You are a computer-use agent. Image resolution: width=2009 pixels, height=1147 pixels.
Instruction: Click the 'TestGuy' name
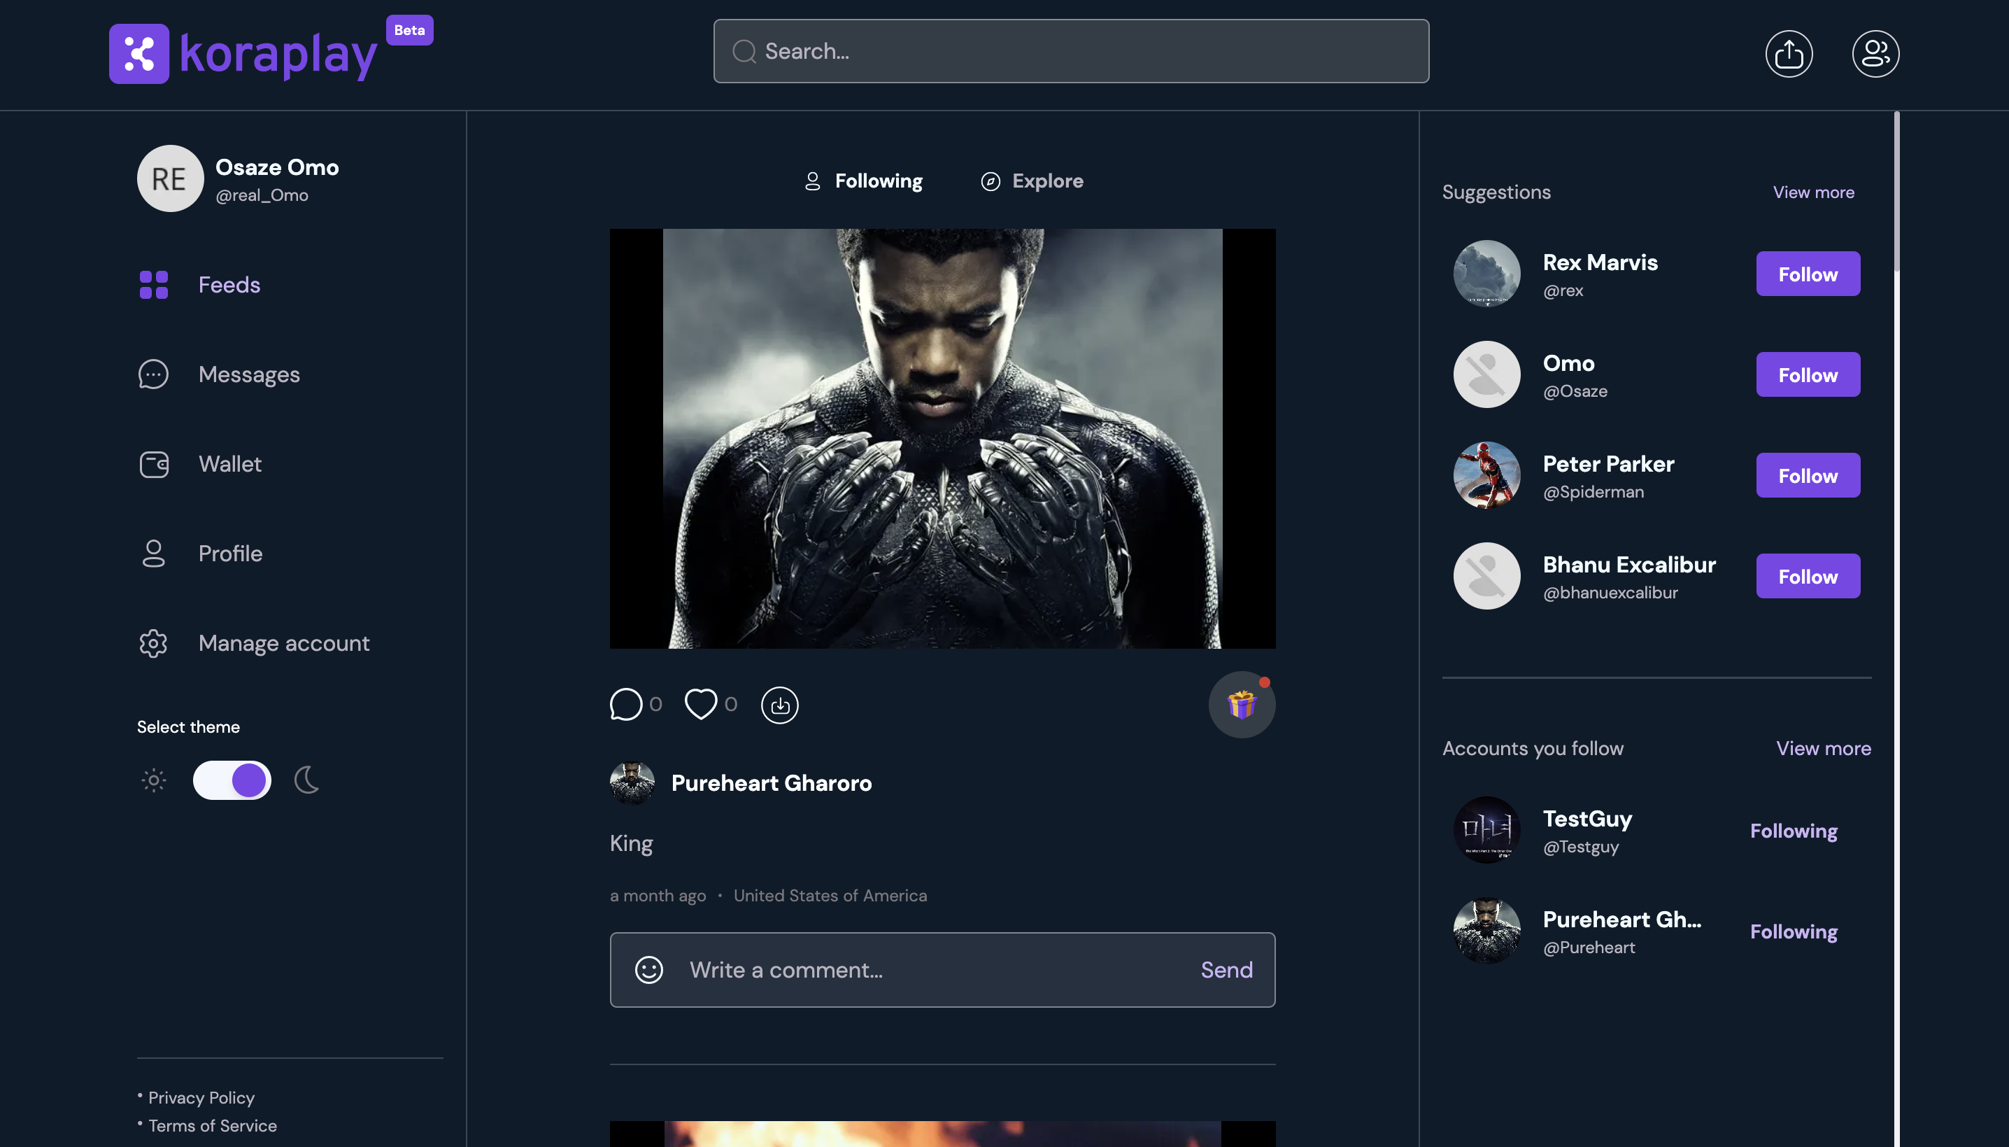click(1587, 819)
